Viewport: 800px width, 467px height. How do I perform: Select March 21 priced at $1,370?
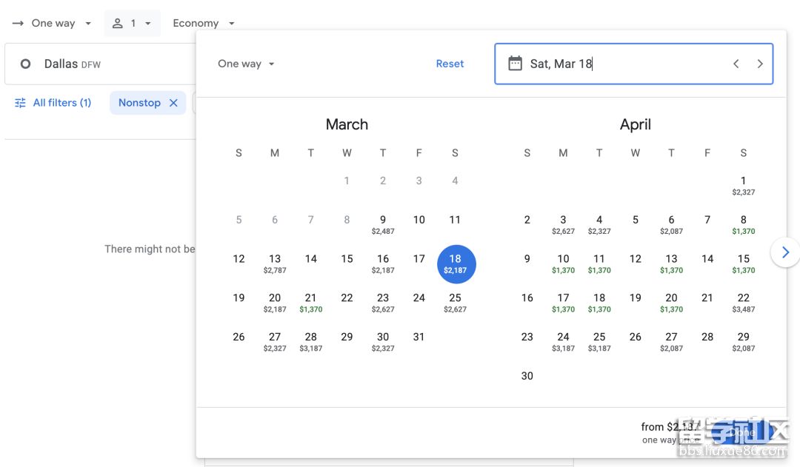[x=311, y=302]
